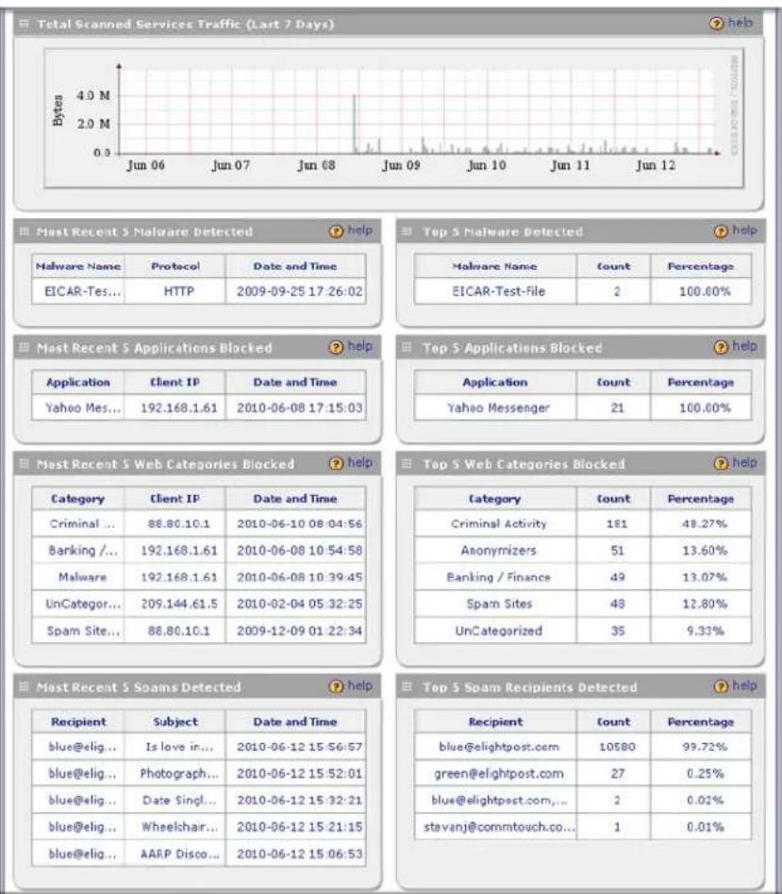The width and height of the screenshot is (782, 894).
Task: Select Banking / Finance in Top 5 Web Categories
Action: (498, 577)
